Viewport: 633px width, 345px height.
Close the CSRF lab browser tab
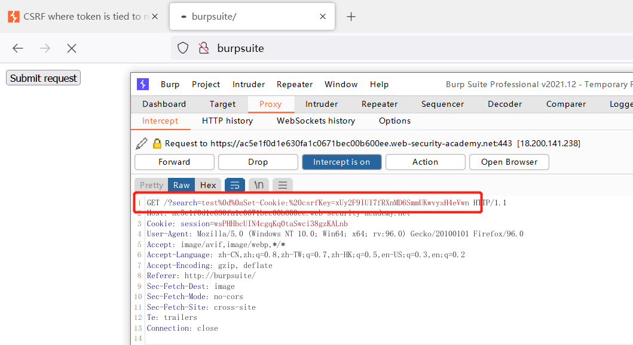155,17
